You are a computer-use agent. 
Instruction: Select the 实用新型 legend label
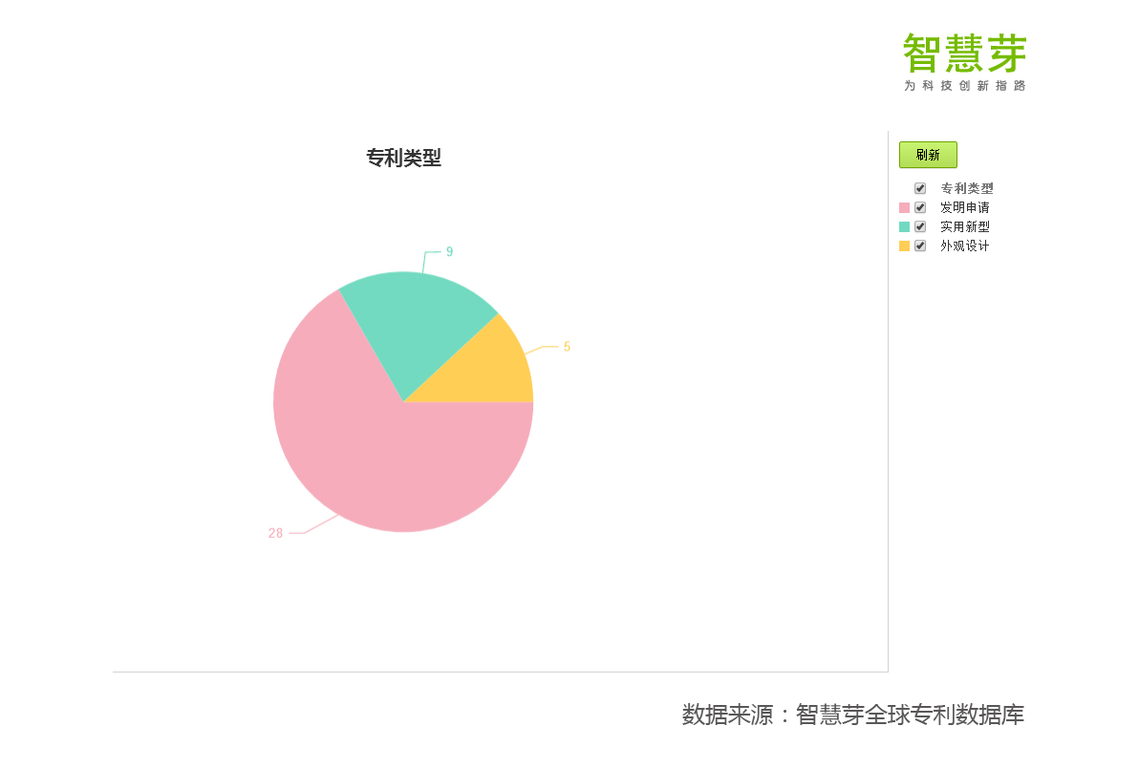point(964,226)
